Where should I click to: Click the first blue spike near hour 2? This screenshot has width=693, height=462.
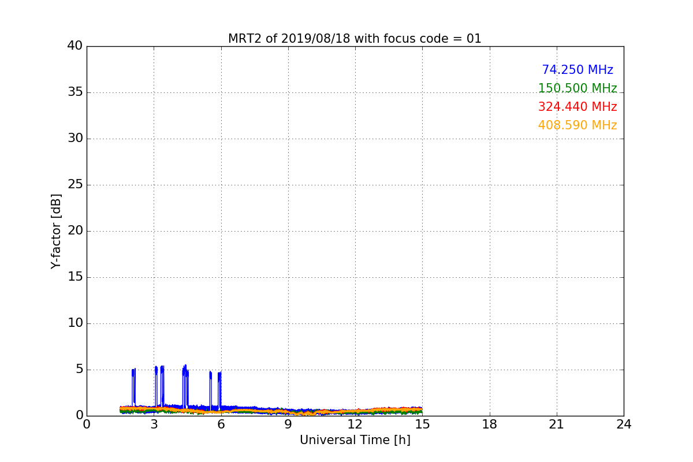(133, 387)
